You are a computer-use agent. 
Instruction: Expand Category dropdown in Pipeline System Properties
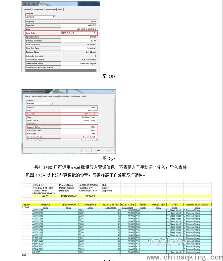coord(51,103)
